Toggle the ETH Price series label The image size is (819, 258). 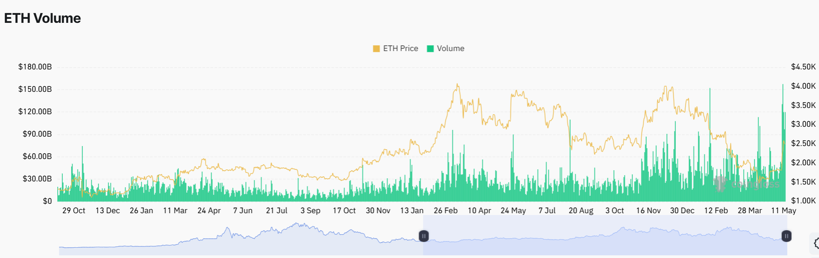pyautogui.click(x=401, y=48)
